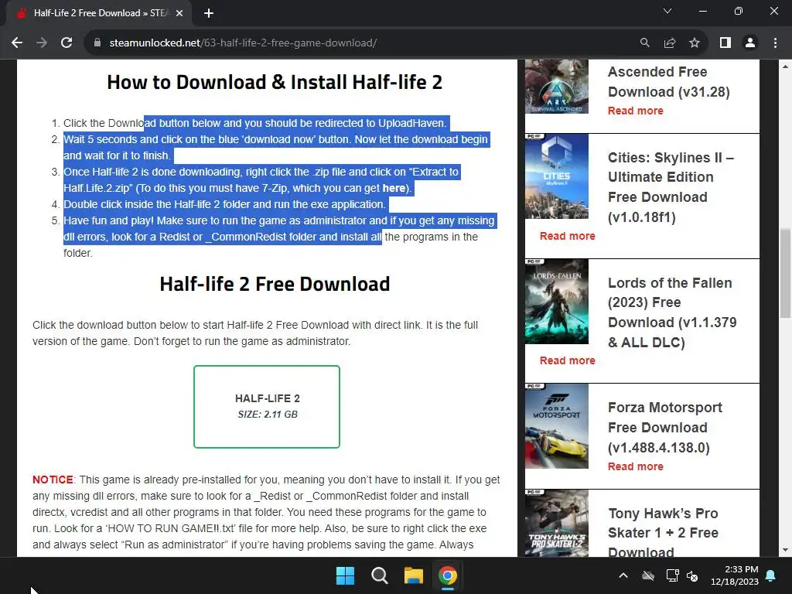Click the 'here' 7-Zip link
Screen dimensions: 792x594
point(394,189)
